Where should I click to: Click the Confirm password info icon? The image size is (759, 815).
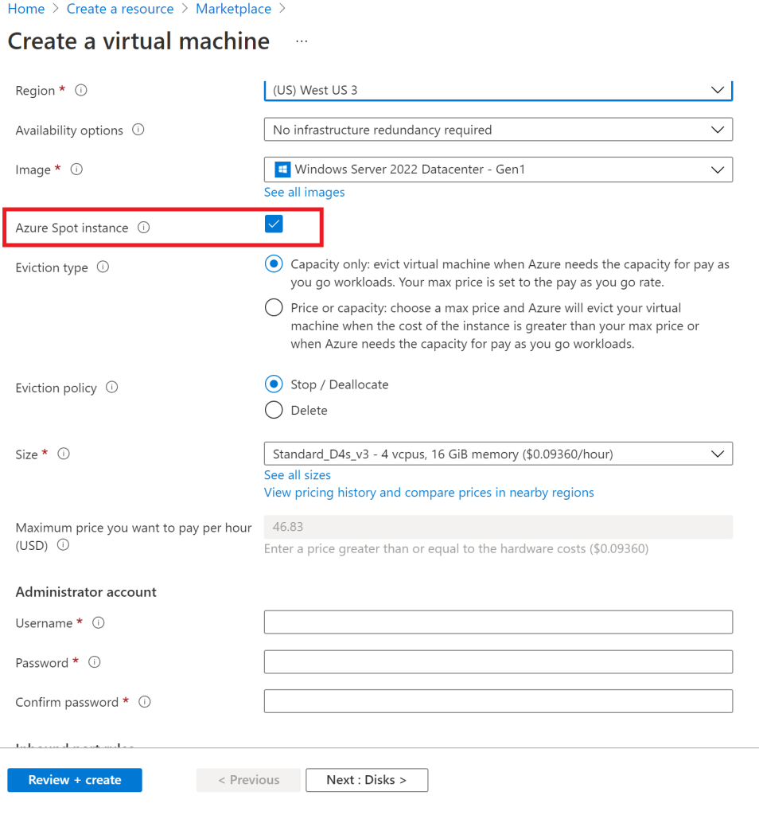click(145, 702)
